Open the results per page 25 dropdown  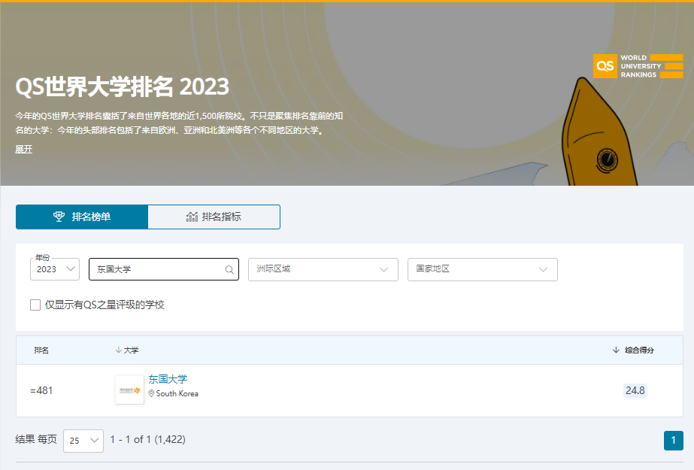tap(83, 441)
